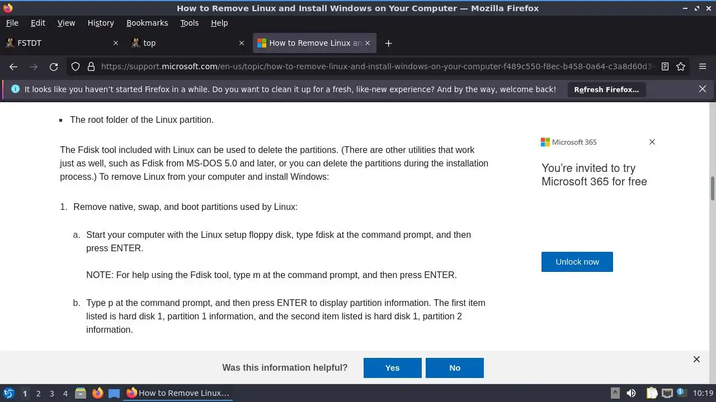The height and width of the screenshot is (402, 716).
Task: Answer Yes to the helpful question
Action: point(392,368)
